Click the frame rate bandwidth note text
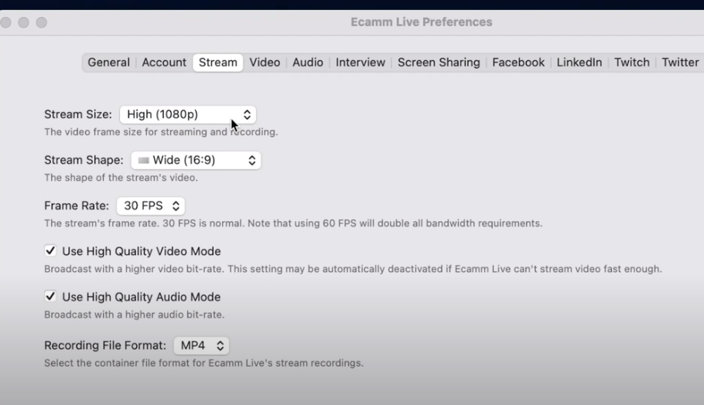This screenshot has width=704, height=405. (293, 223)
